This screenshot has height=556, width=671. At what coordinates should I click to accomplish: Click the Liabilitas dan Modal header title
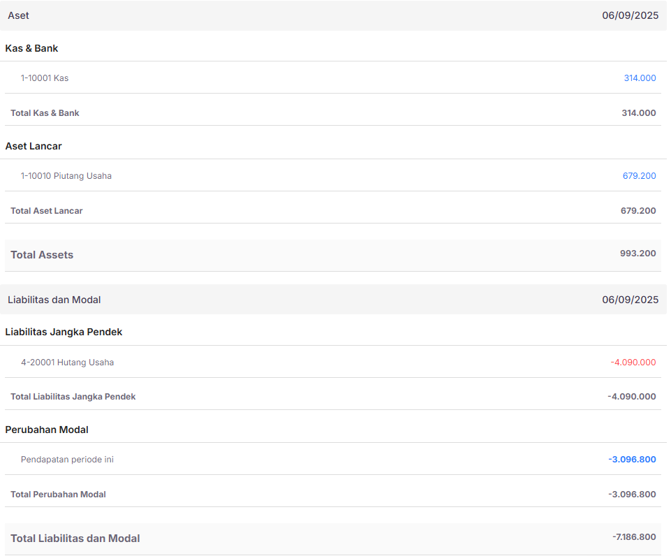(54, 300)
